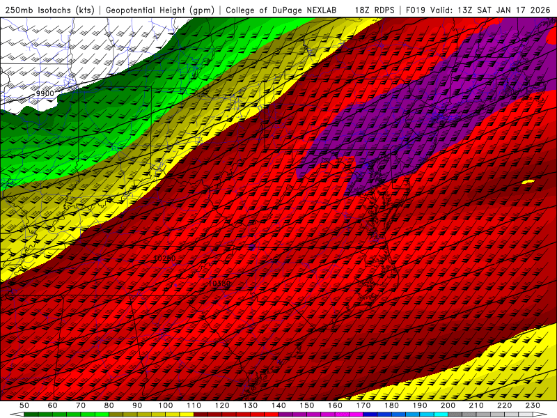Click the 200 label on the color scale
The width and height of the screenshot is (557, 418).
click(x=448, y=405)
